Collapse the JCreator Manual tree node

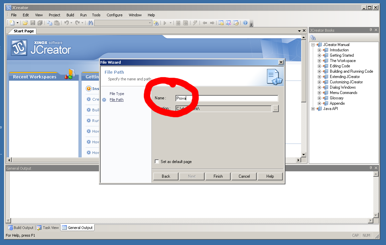(x=313, y=45)
